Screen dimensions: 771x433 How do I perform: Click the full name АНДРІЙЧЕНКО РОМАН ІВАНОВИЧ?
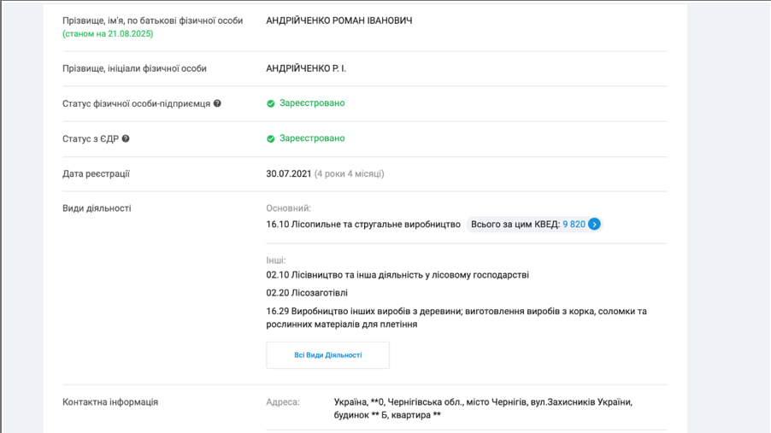pos(338,20)
